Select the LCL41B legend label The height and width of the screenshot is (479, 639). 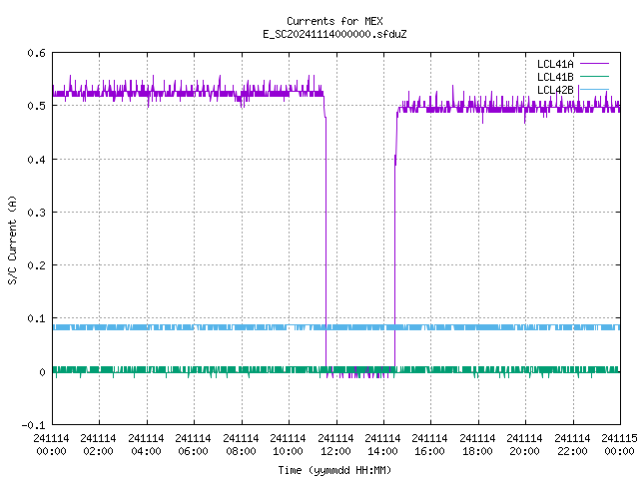click(x=555, y=77)
